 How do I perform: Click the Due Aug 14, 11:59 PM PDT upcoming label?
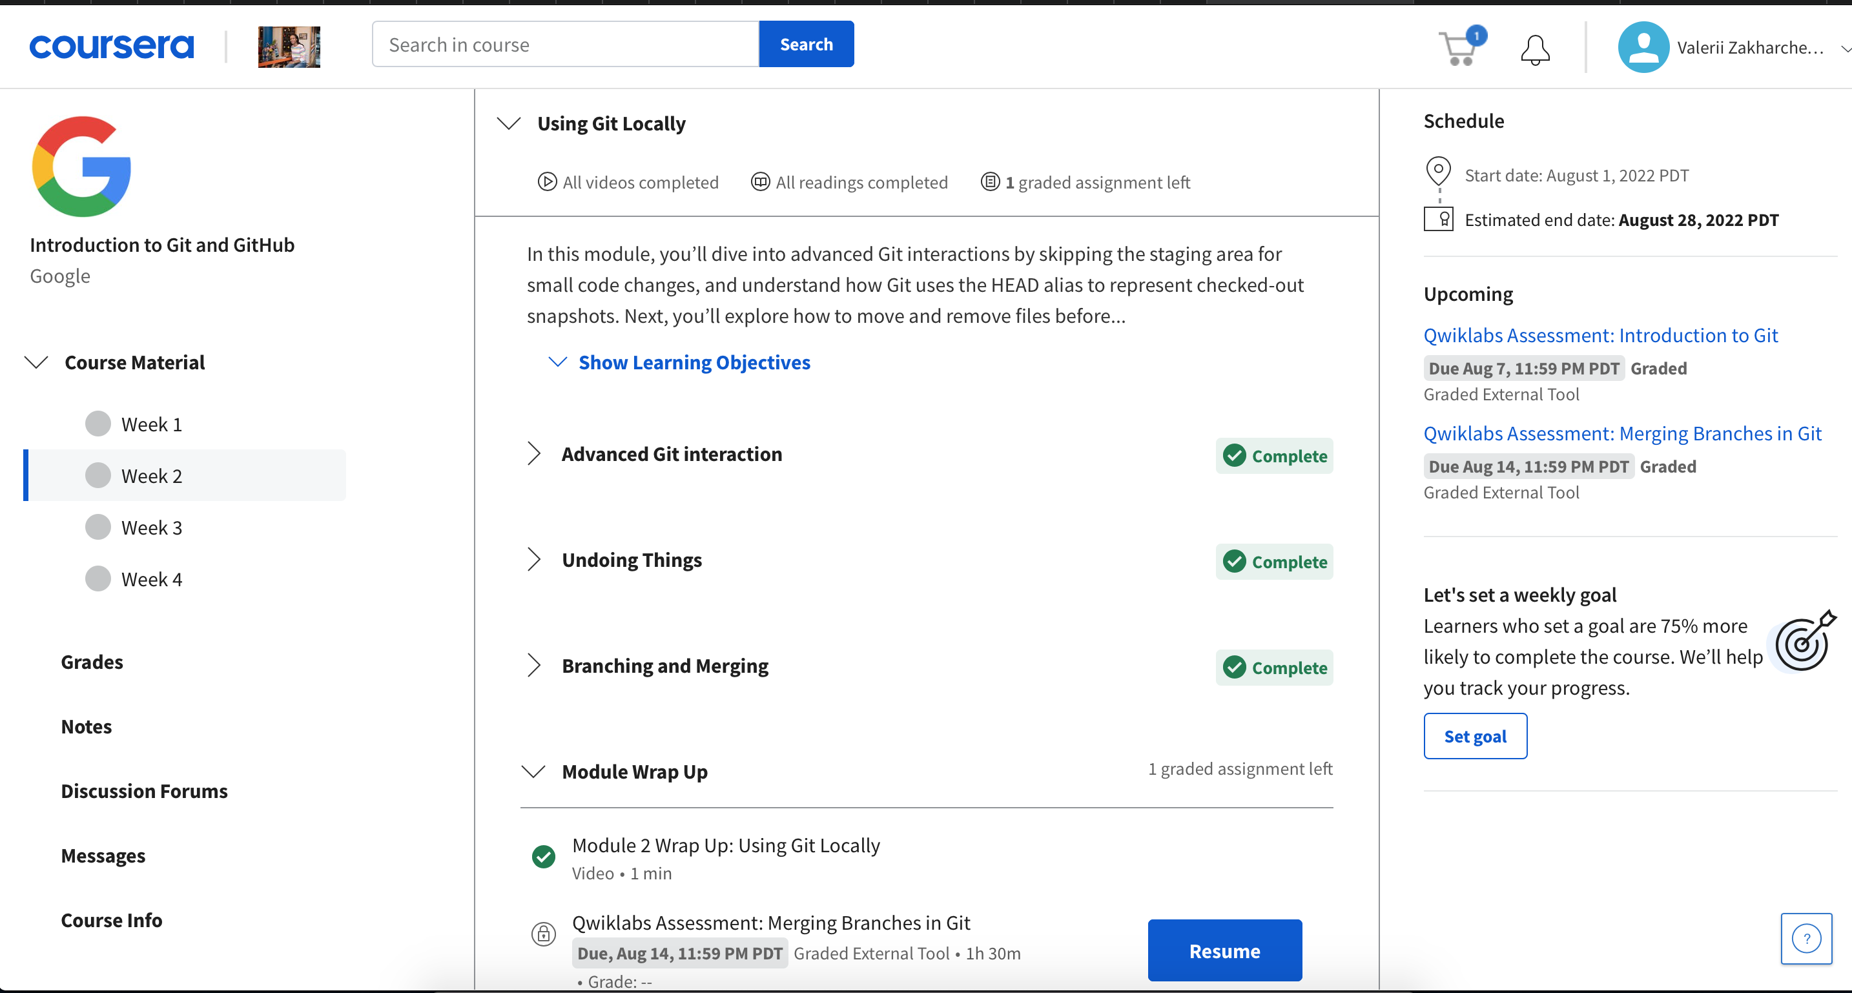(1528, 467)
